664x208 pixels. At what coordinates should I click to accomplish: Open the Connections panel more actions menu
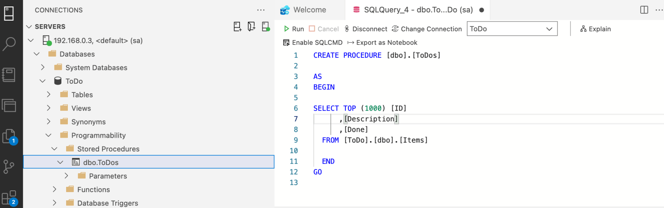click(261, 10)
